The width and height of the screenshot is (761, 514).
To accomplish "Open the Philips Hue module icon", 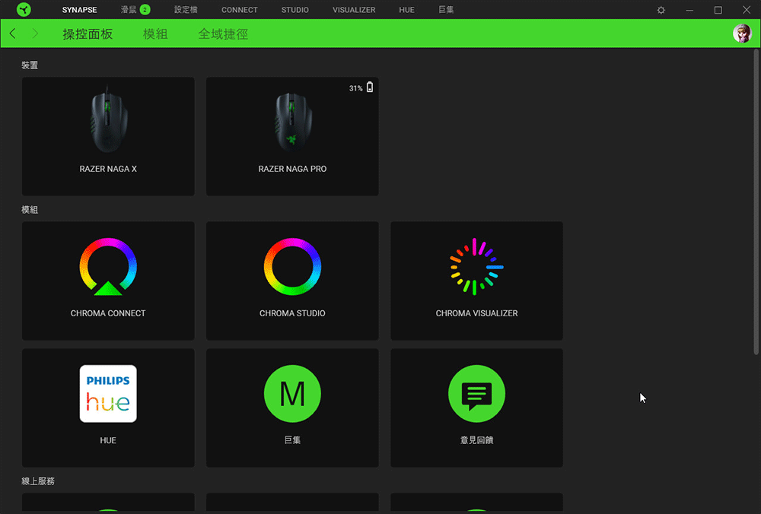I will pos(108,394).
